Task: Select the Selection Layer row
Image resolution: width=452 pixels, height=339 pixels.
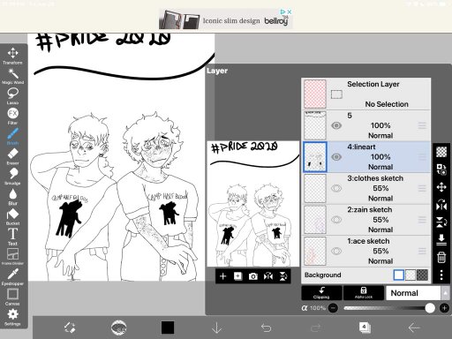Action: tap(366, 94)
